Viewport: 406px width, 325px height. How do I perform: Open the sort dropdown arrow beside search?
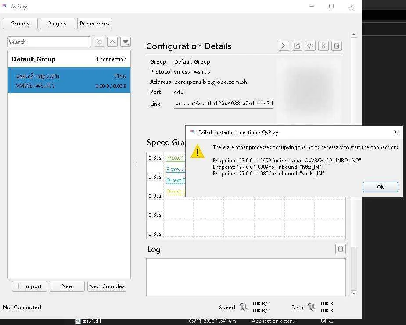click(126, 42)
